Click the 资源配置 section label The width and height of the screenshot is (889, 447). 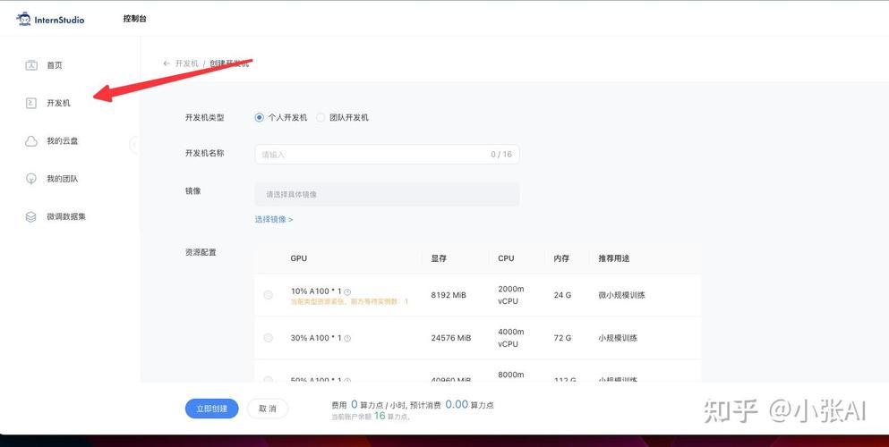tap(201, 252)
